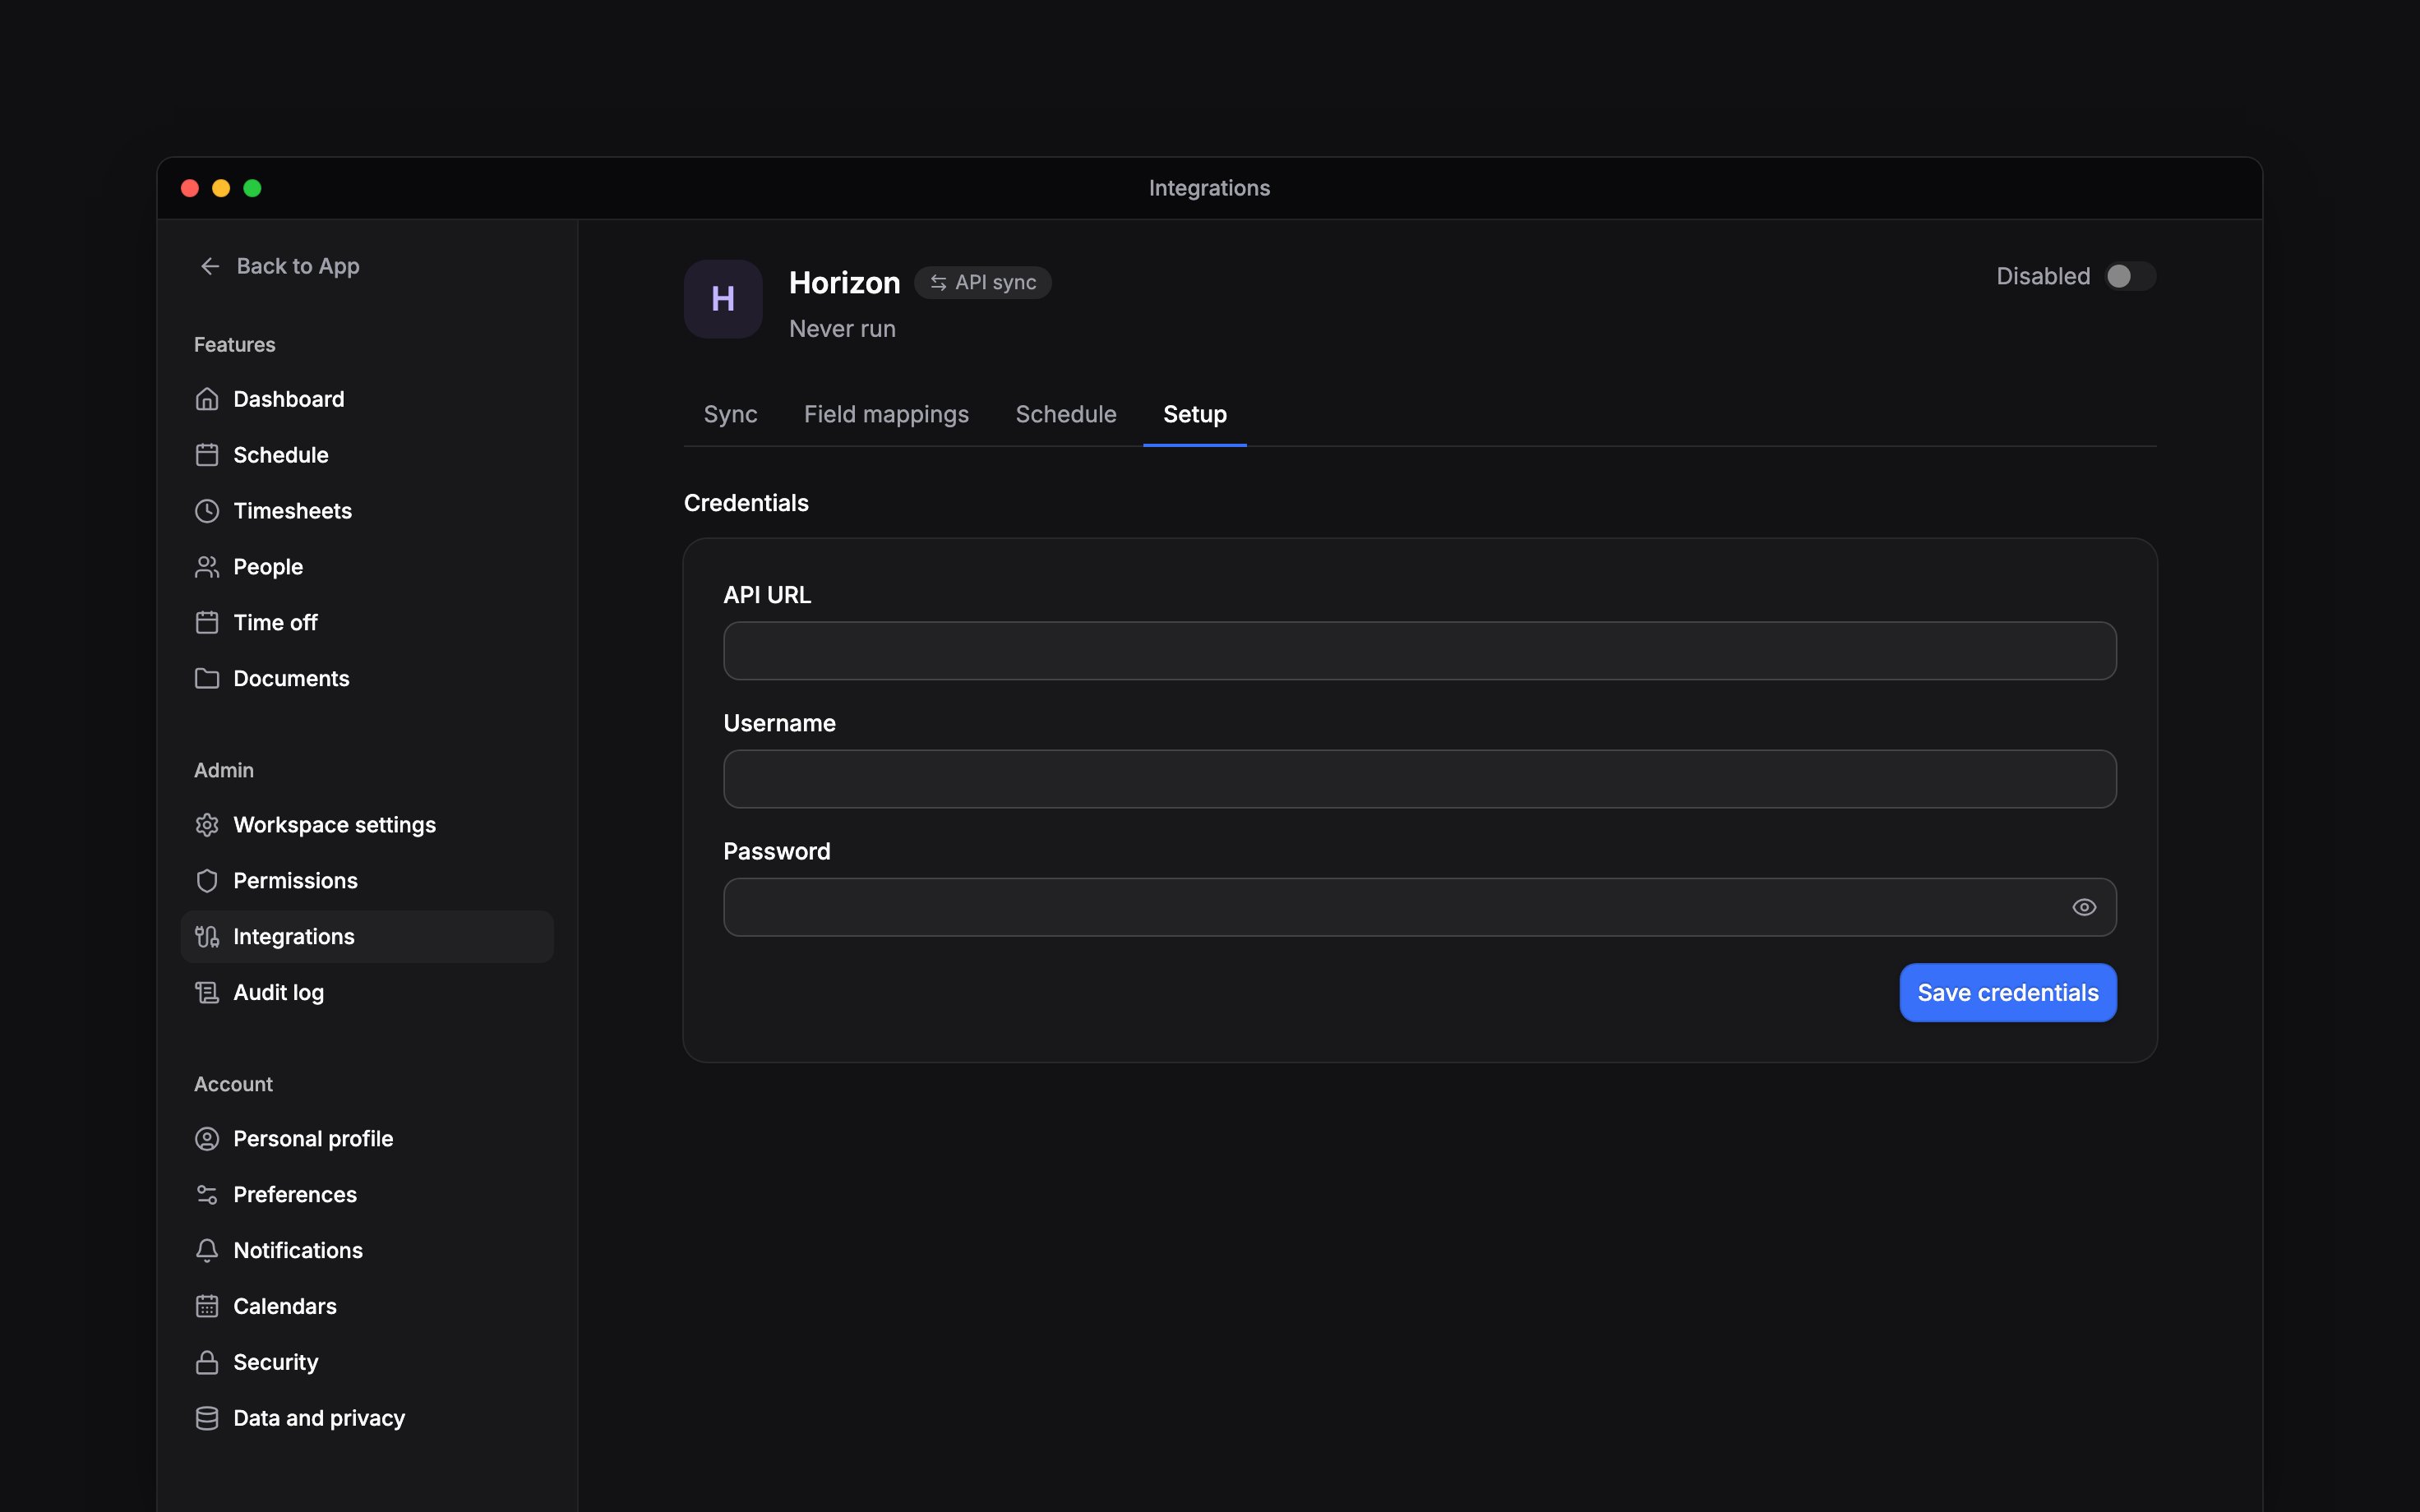The height and width of the screenshot is (1512, 2420).
Task: Click the Features section label
Action: (235, 345)
